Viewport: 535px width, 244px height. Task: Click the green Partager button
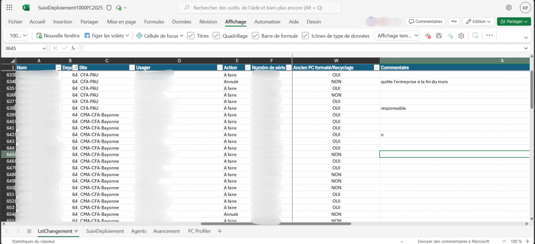pyautogui.click(x=514, y=21)
